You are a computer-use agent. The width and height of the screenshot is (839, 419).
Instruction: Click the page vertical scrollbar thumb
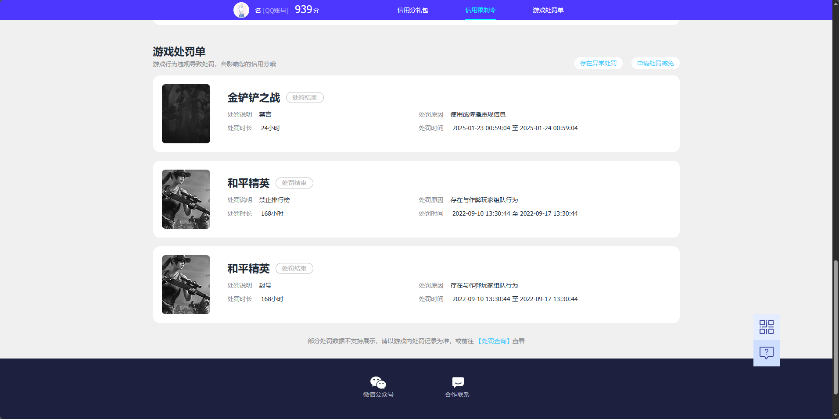[836, 327]
